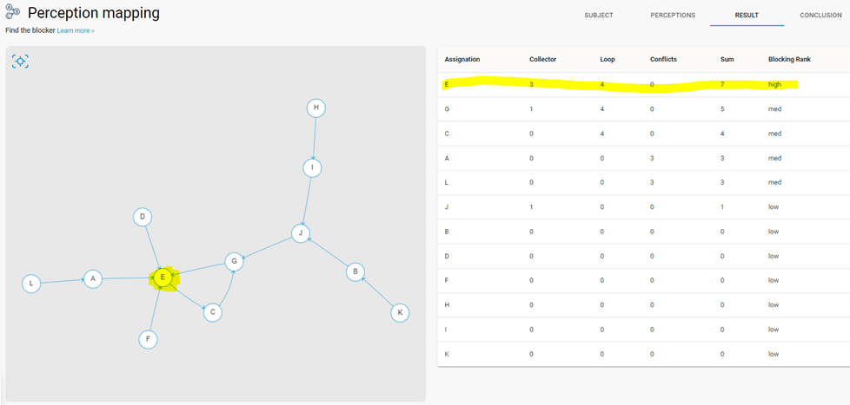Select node K in the graph
Screen dimensions: 850x405
click(x=400, y=312)
